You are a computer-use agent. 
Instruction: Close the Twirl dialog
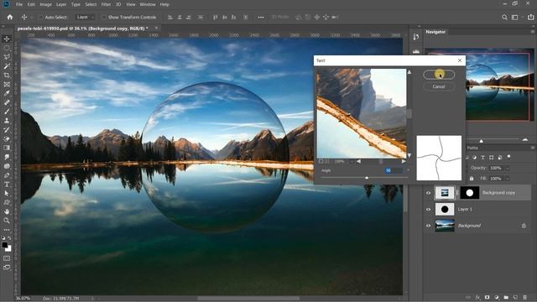pos(460,60)
